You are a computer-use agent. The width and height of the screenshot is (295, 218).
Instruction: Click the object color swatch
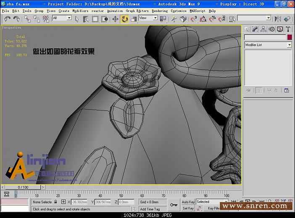(290, 37)
